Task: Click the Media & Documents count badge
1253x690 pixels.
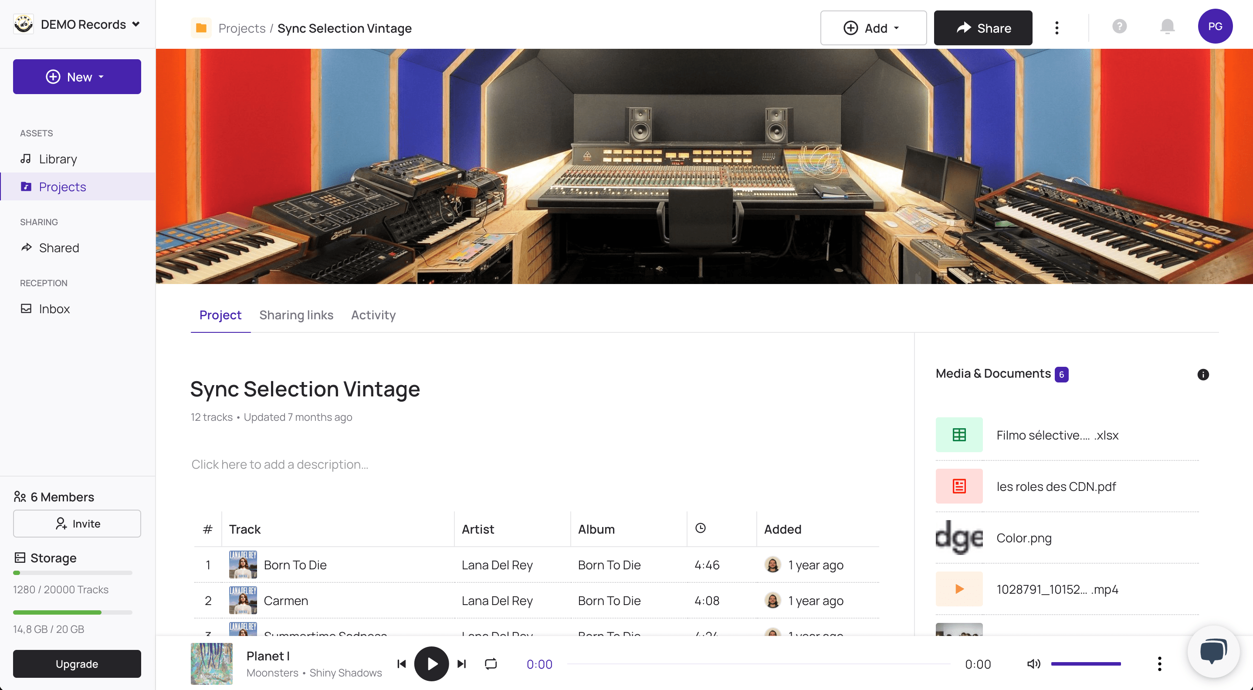Action: [x=1061, y=375]
